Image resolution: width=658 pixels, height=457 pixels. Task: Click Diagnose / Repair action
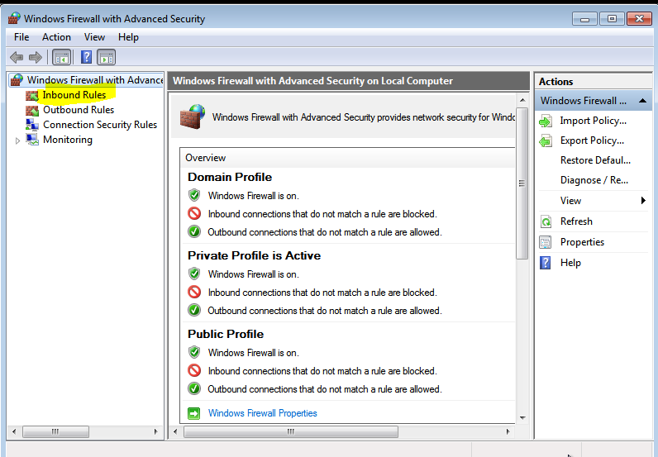coord(594,180)
